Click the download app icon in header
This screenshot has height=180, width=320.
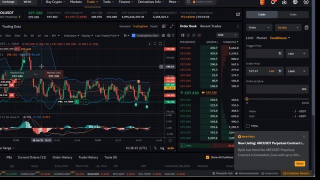click(284, 2)
